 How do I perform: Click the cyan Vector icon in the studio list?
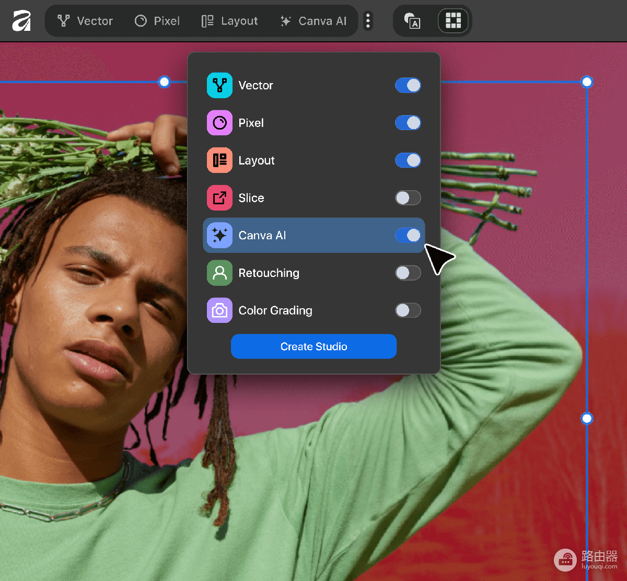point(219,85)
